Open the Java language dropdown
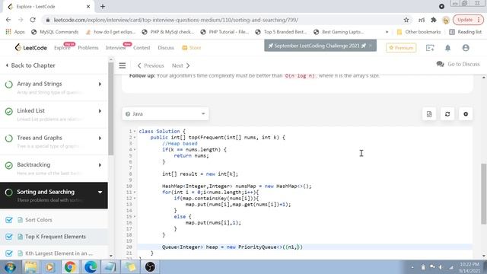 [166, 114]
